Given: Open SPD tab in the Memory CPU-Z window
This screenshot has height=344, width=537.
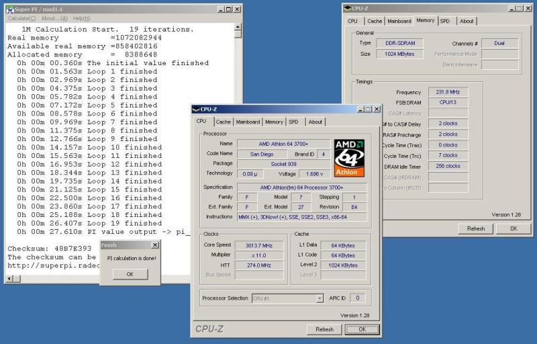Looking at the screenshot, I should point(445,21).
